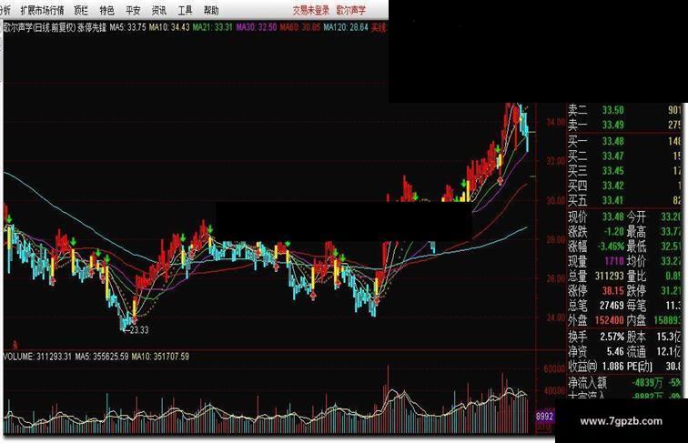This screenshot has height=443, width=688.
Task: Click the volume MA5: 355625.59 label
Action: (x=102, y=357)
